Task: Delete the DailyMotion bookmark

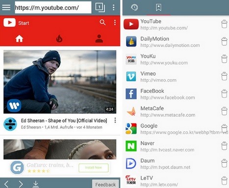Action: click(x=224, y=41)
